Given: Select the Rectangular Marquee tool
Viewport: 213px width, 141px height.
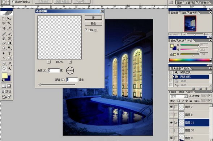Looking at the screenshot, I should click(4, 18).
